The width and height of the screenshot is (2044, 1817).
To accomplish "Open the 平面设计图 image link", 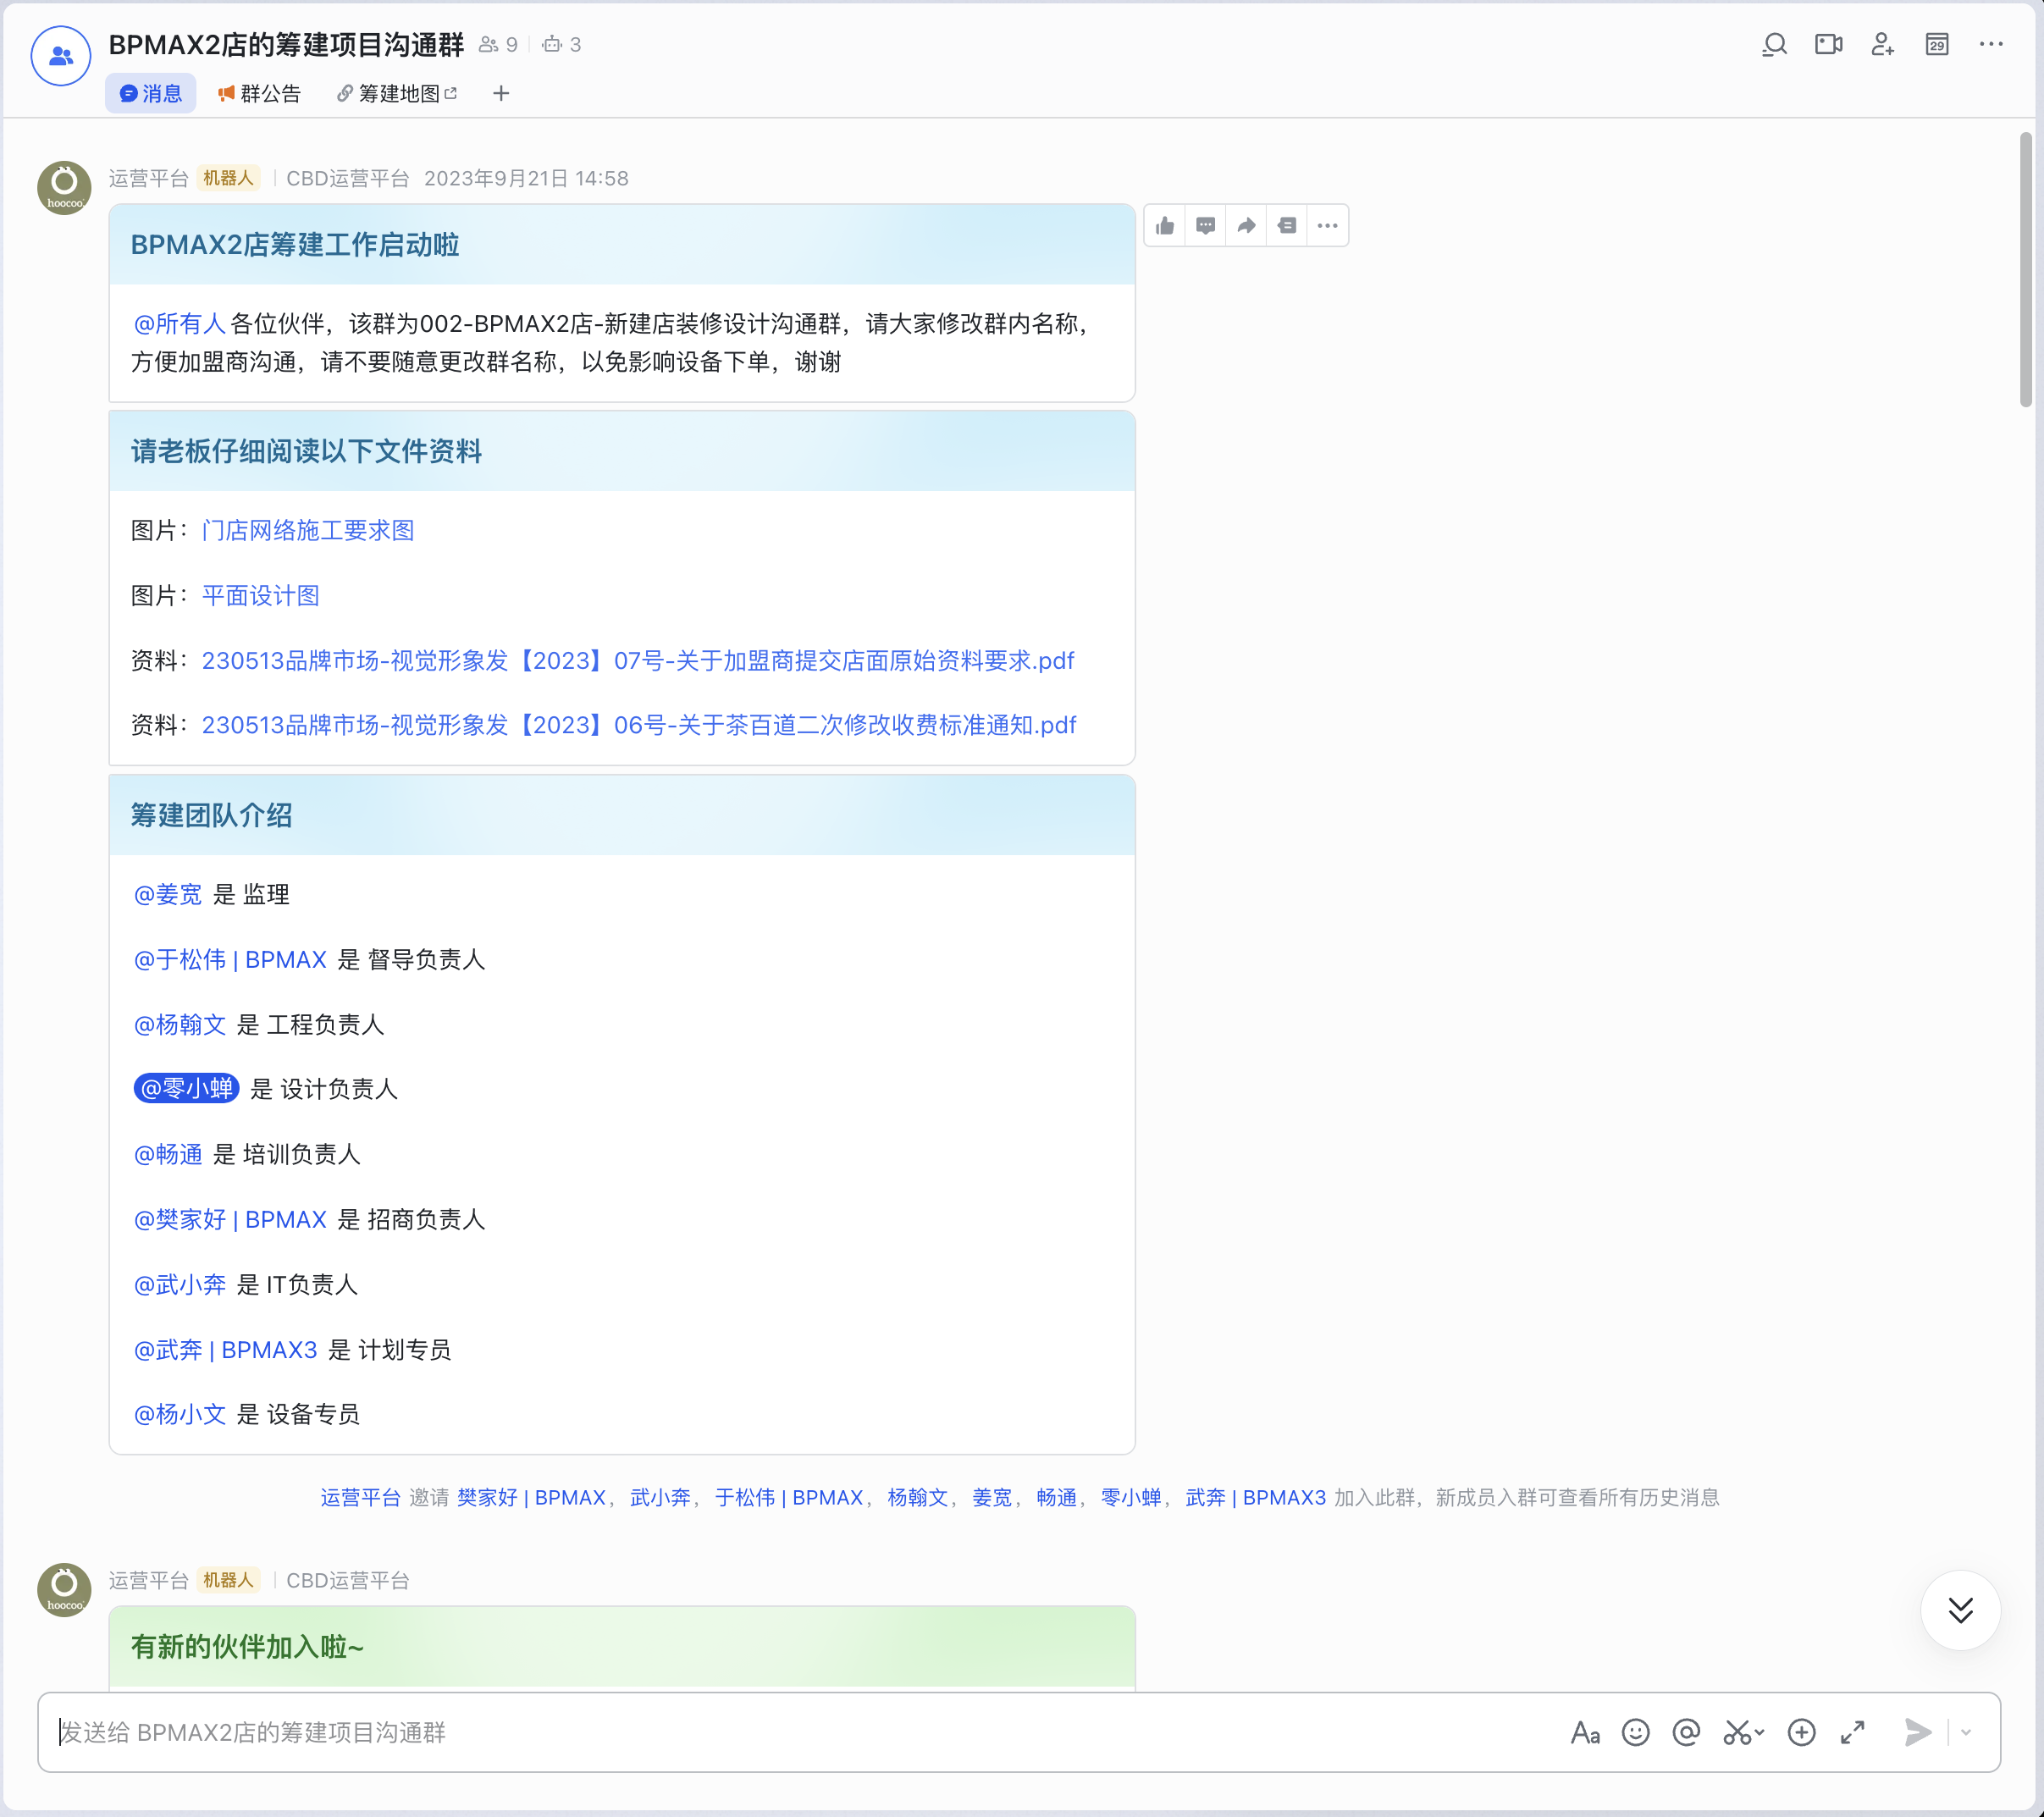I will pyautogui.click(x=261, y=595).
